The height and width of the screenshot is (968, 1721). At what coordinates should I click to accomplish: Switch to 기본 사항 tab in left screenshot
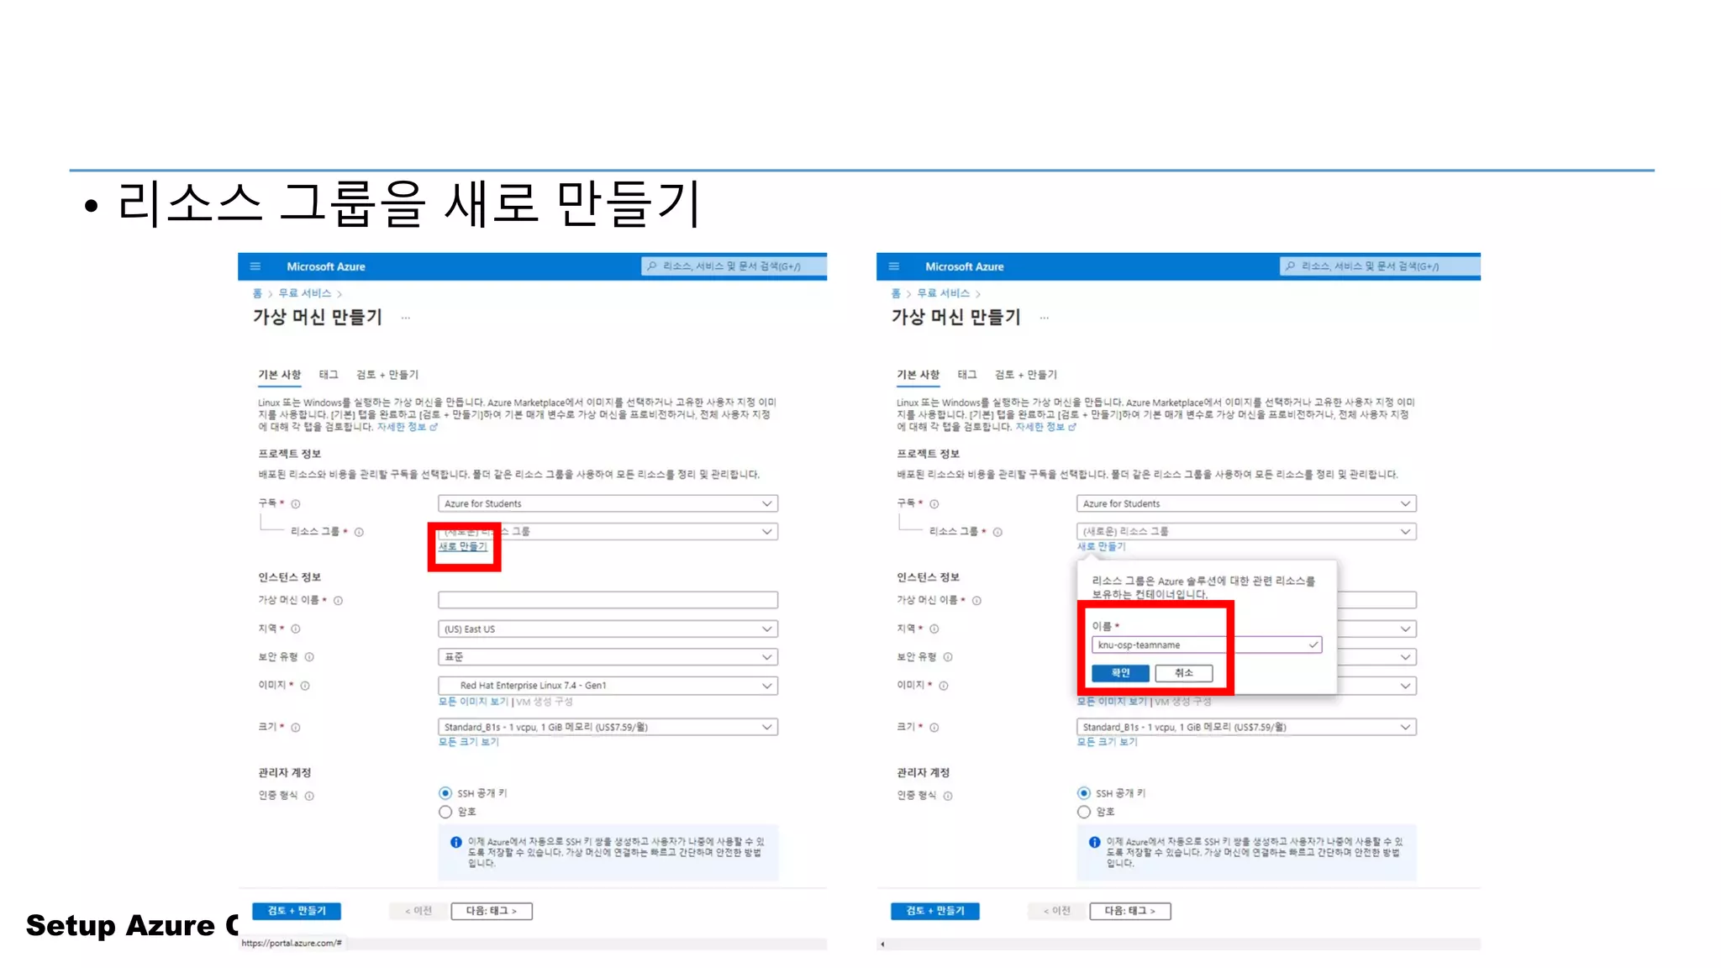coord(280,375)
